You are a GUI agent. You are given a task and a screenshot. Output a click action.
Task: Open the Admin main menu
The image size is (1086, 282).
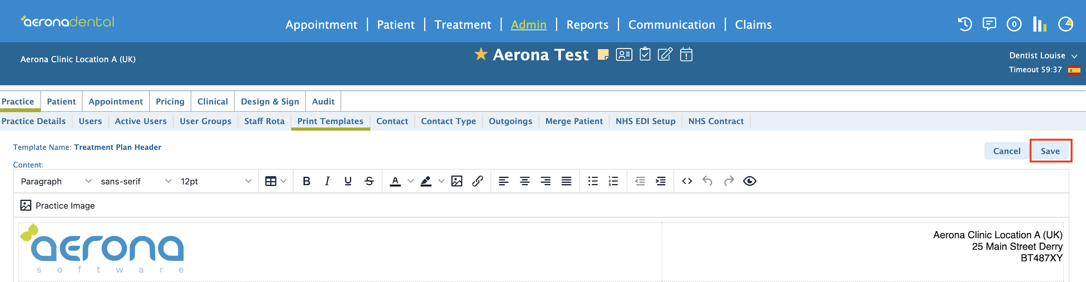(x=529, y=25)
